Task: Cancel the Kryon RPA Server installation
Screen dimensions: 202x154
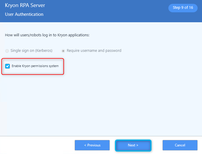Action: [180, 145]
